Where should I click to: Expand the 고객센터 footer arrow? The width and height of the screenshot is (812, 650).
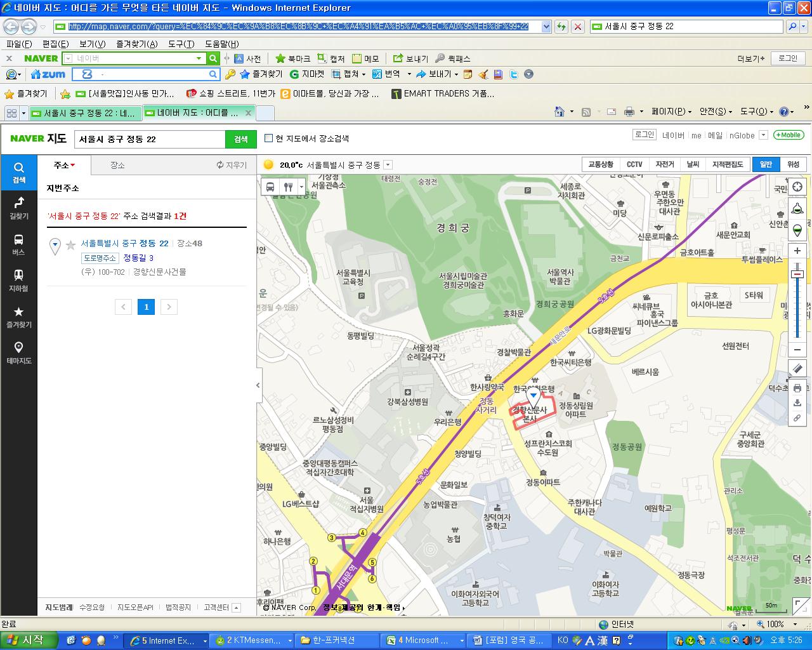(237, 607)
